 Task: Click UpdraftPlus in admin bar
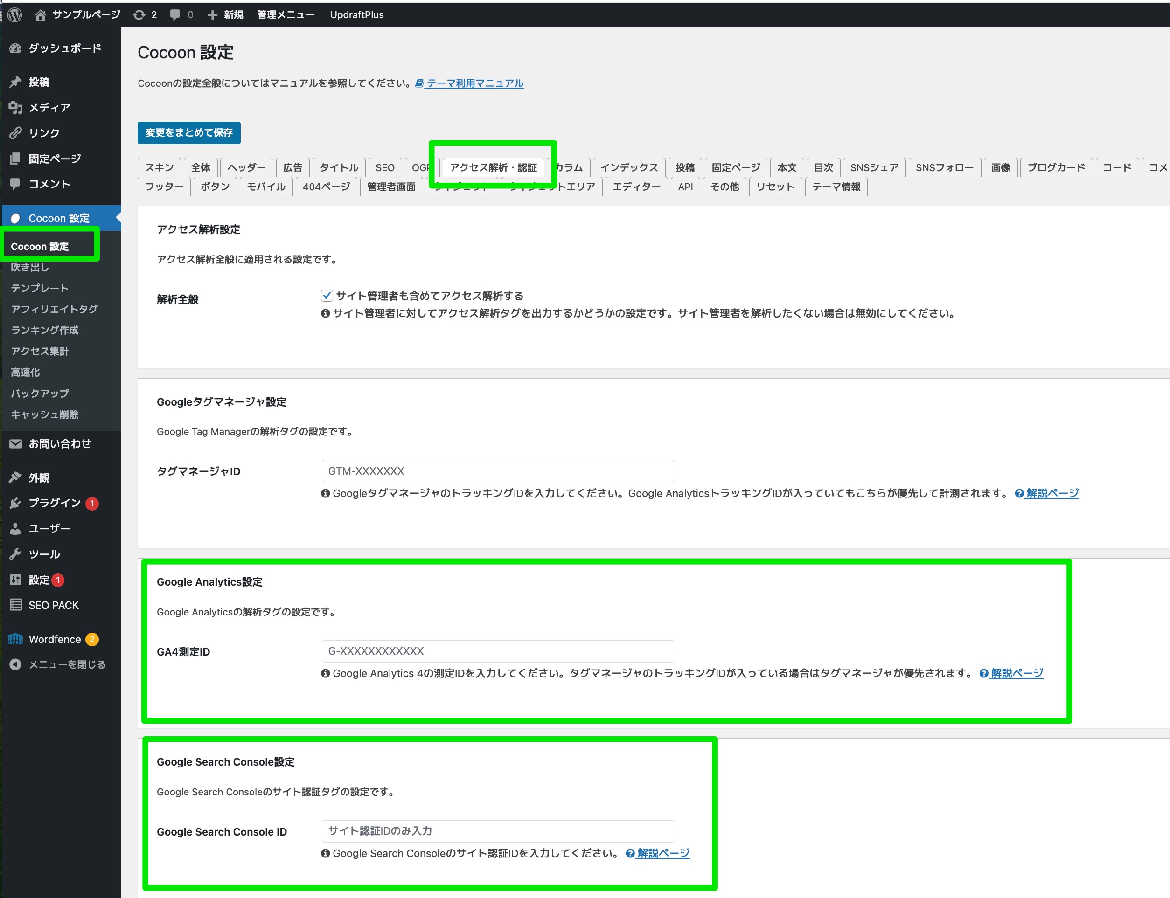[357, 15]
